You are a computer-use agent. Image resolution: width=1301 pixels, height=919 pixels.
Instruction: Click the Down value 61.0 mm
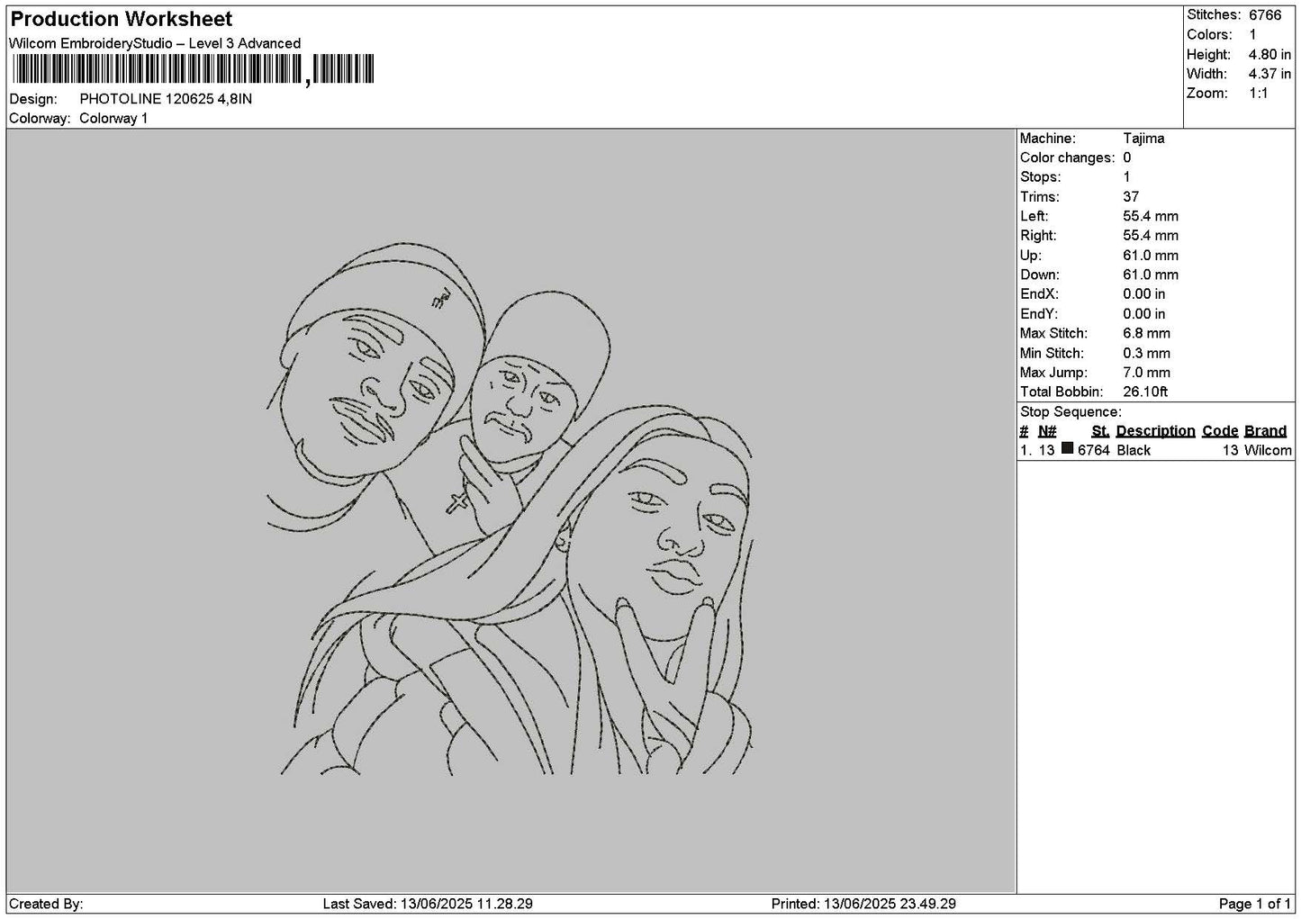1151,275
